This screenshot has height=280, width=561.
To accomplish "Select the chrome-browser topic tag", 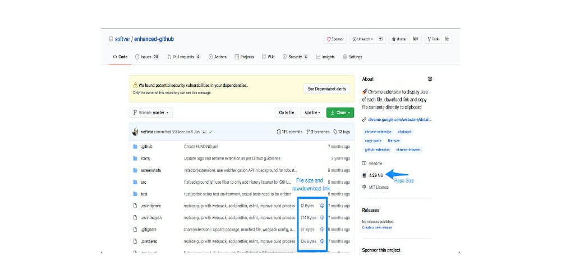I will 408,150.
